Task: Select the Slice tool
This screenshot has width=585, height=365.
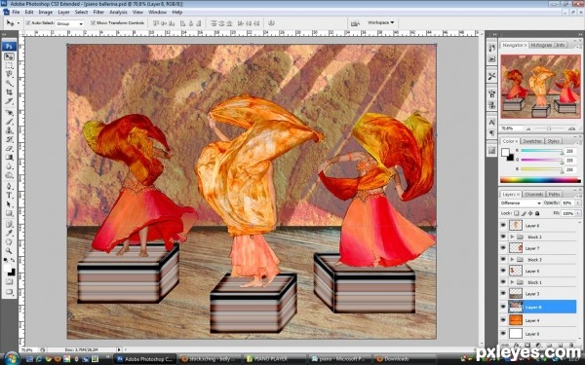Action: pos(10,101)
